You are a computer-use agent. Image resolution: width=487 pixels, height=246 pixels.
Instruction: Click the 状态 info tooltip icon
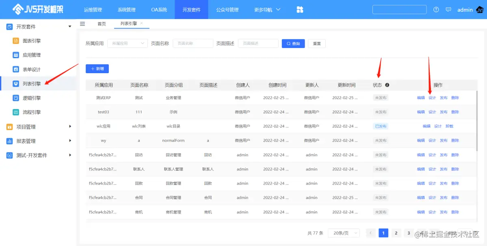pyautogui.click(x=387, y=85)
